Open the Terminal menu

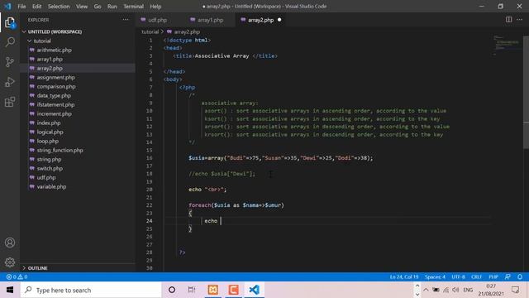pyautogui.click(x=133, y=7)
